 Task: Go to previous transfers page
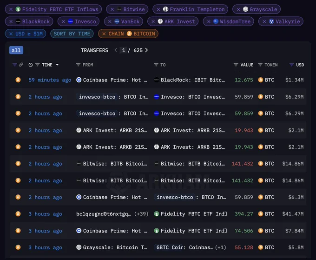tap(116, 50)
